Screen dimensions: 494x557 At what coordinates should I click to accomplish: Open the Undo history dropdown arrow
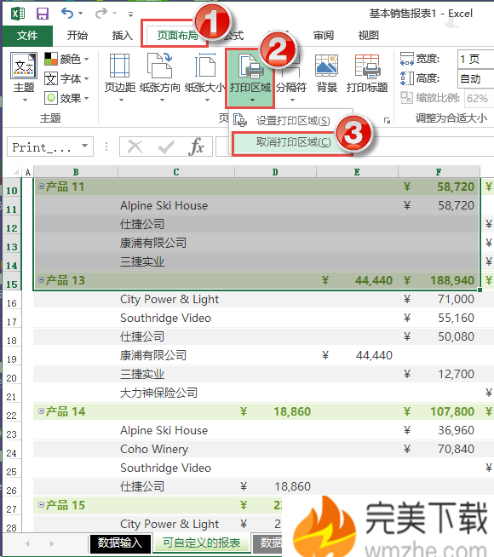click(81, 14)
